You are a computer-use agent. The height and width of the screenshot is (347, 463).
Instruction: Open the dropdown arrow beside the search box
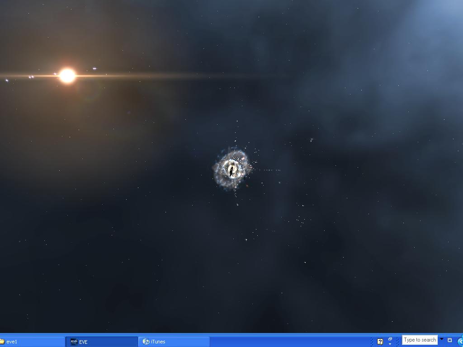pyautogui.click(x=442, y=339)
